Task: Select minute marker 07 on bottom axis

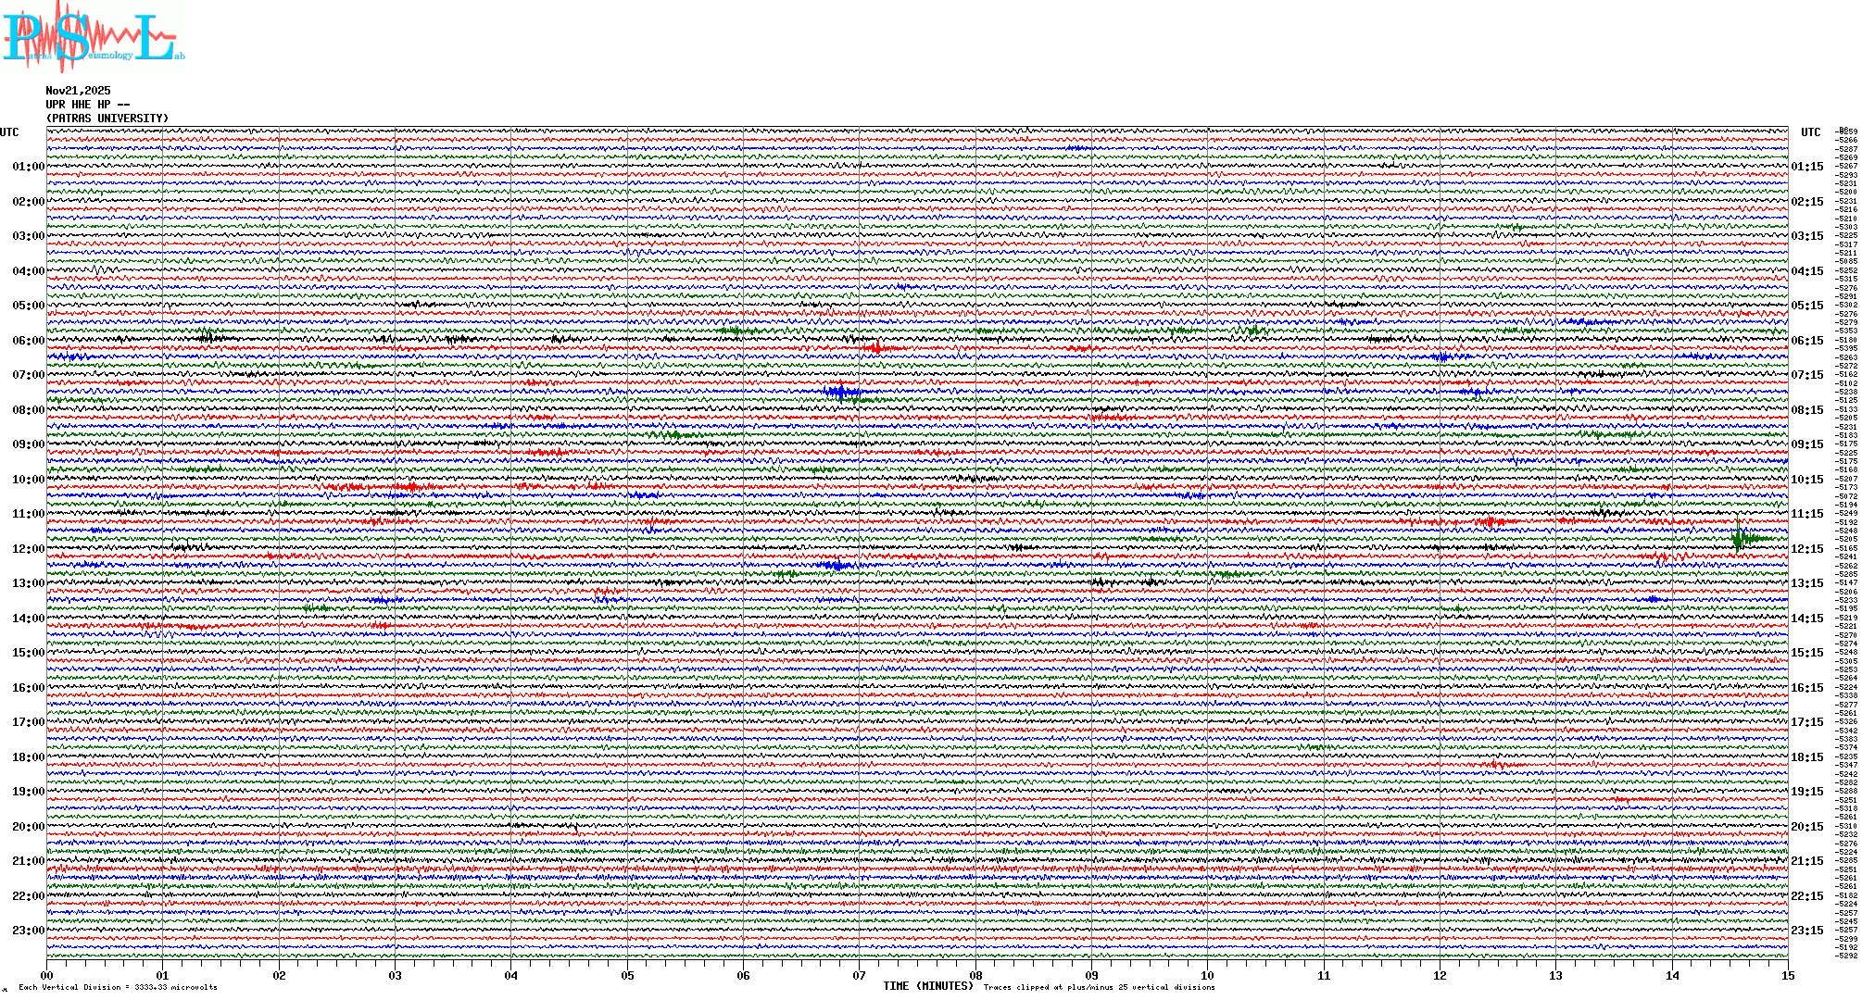Action: click(859, 975)
